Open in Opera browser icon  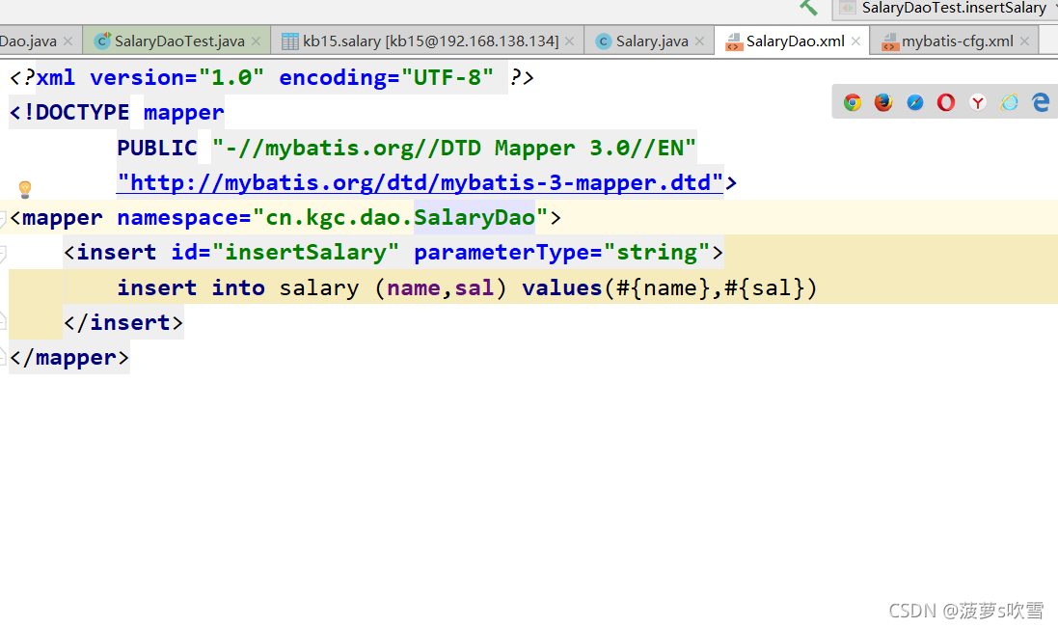946,102
